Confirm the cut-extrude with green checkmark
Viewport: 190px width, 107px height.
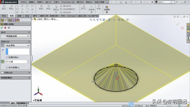click(2, 28)
